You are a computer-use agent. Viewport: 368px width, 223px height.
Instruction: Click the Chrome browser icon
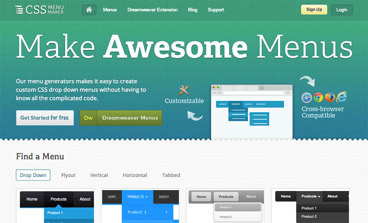pos(318,97)
